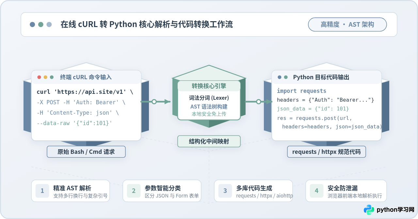
Task: Click the Python 目标代码输出 panel header
Action: tap(327, 77)
